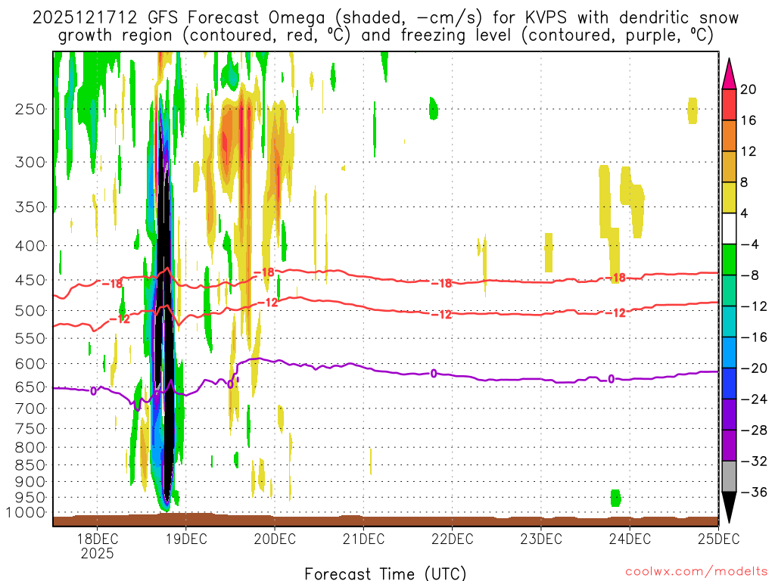Click the 350 pressure level label
This screenshot has height=581, width=775.
30,207
